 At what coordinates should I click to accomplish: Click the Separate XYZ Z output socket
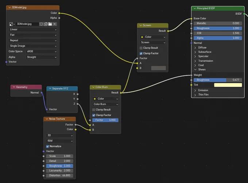point(78,104)
